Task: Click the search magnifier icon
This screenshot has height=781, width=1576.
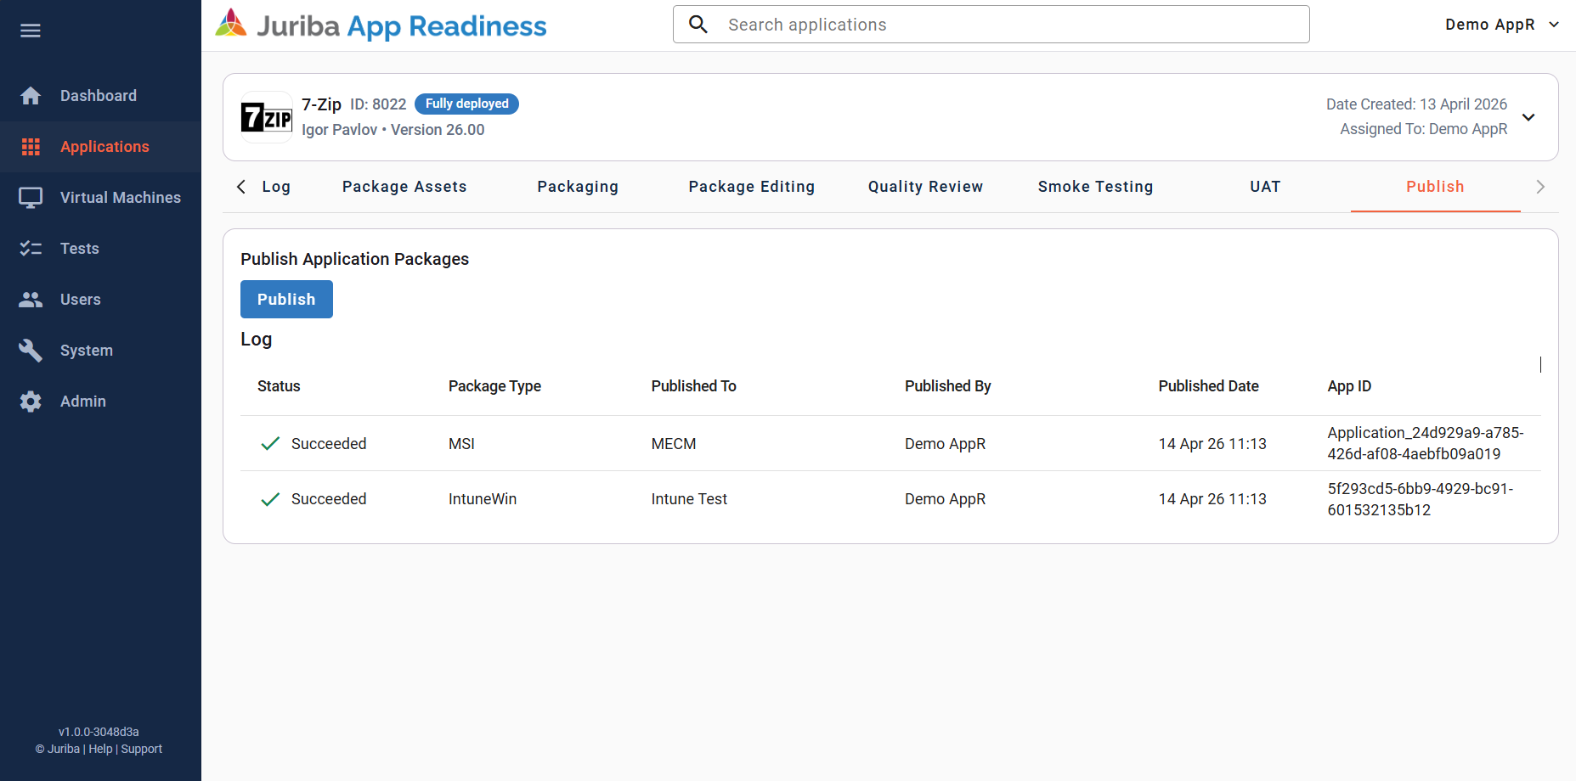Action: (x=698, y=24)
